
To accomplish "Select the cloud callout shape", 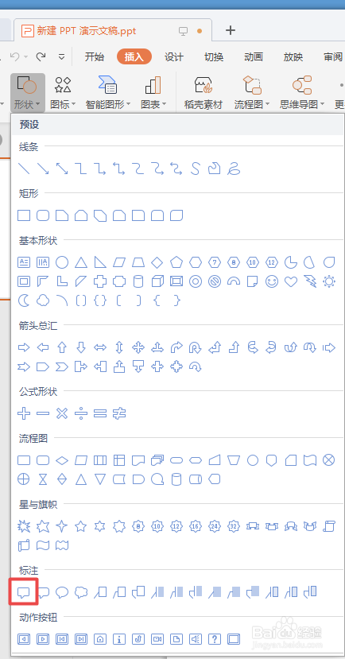I will point(81,592).
